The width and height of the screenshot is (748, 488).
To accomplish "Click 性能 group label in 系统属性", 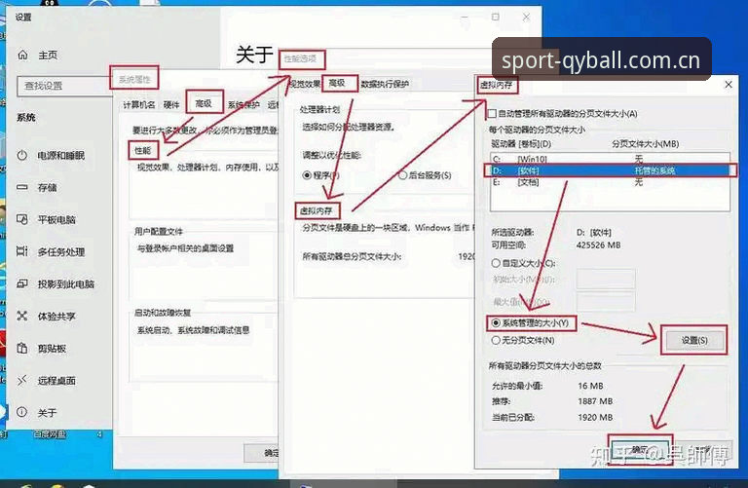I will [x=142, y=150].
